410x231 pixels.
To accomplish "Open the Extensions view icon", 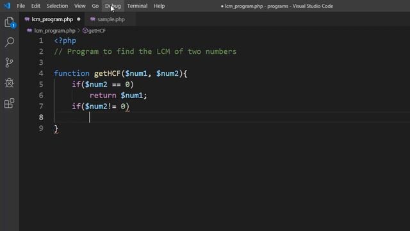I will click(10, 103).
